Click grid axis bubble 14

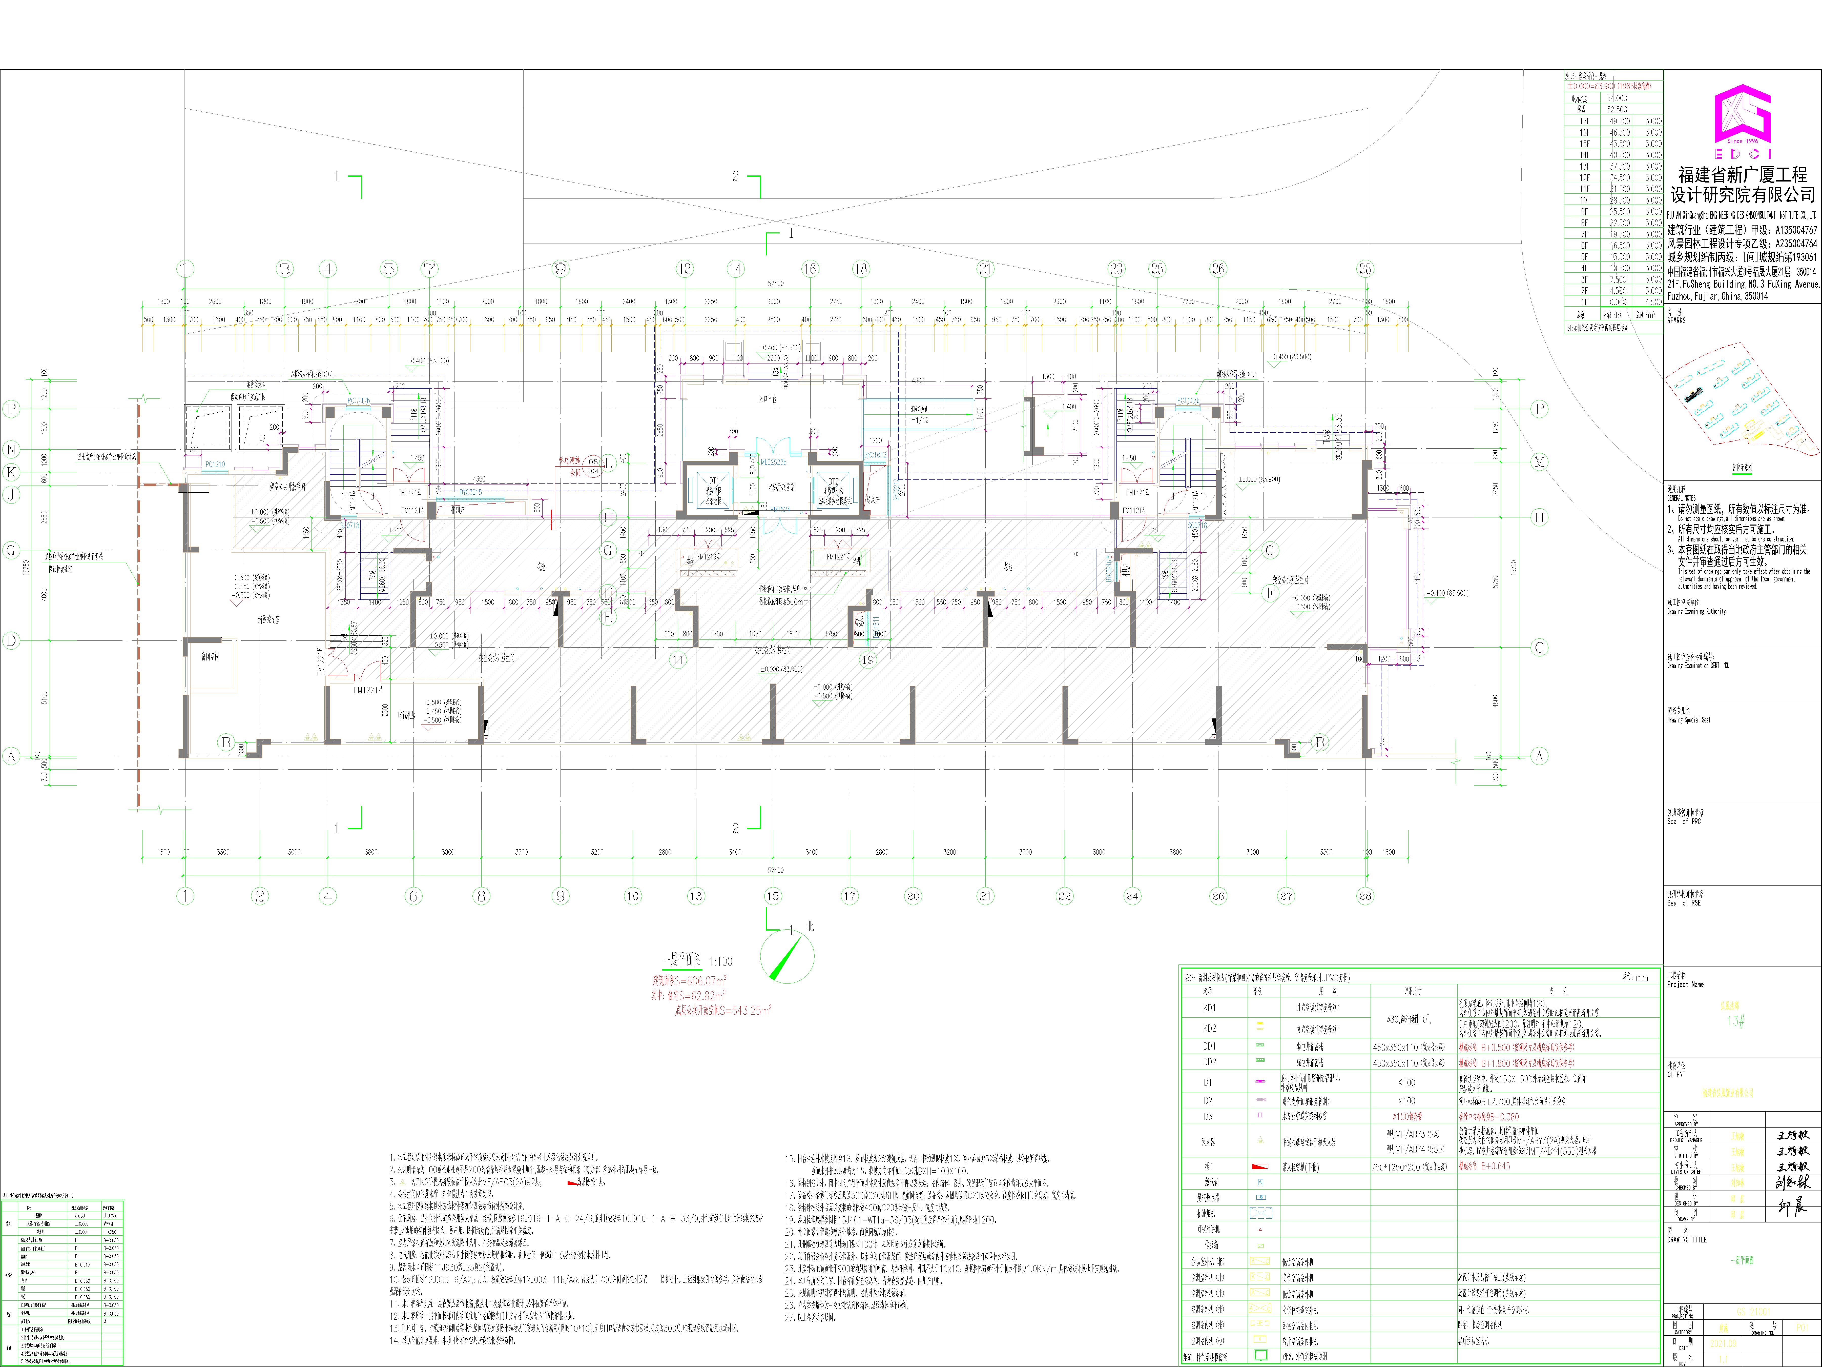pos(736,269)
